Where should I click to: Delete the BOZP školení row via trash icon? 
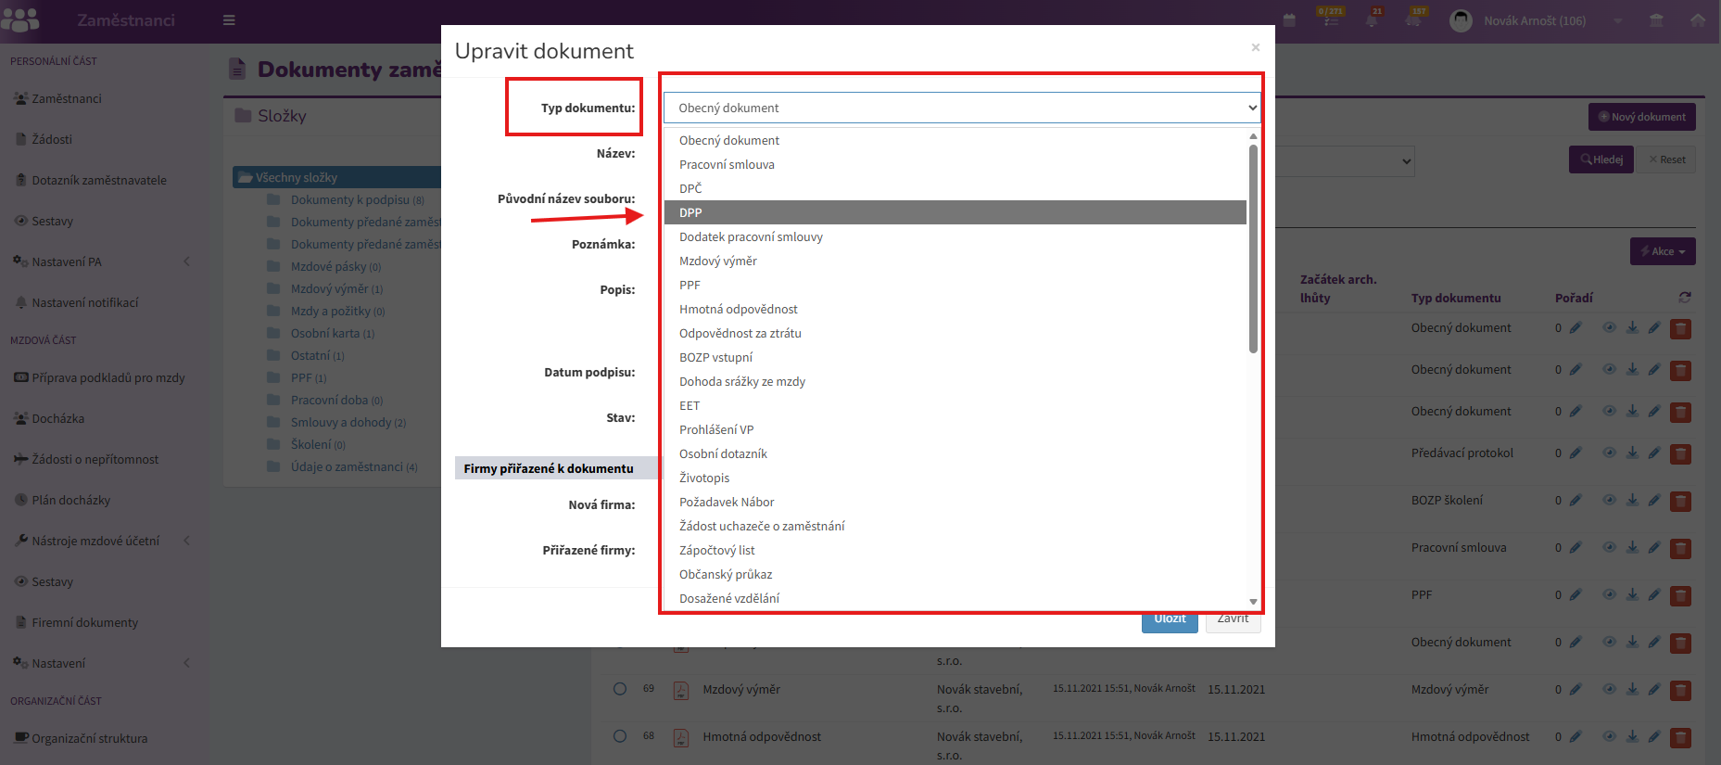pyautogui.click(x=1680, y=502)
